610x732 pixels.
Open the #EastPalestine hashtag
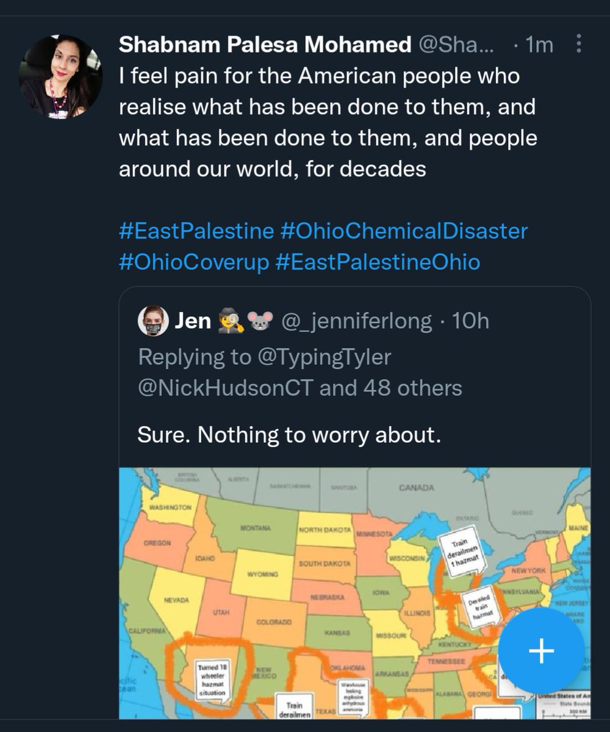(x=196, y=231)
